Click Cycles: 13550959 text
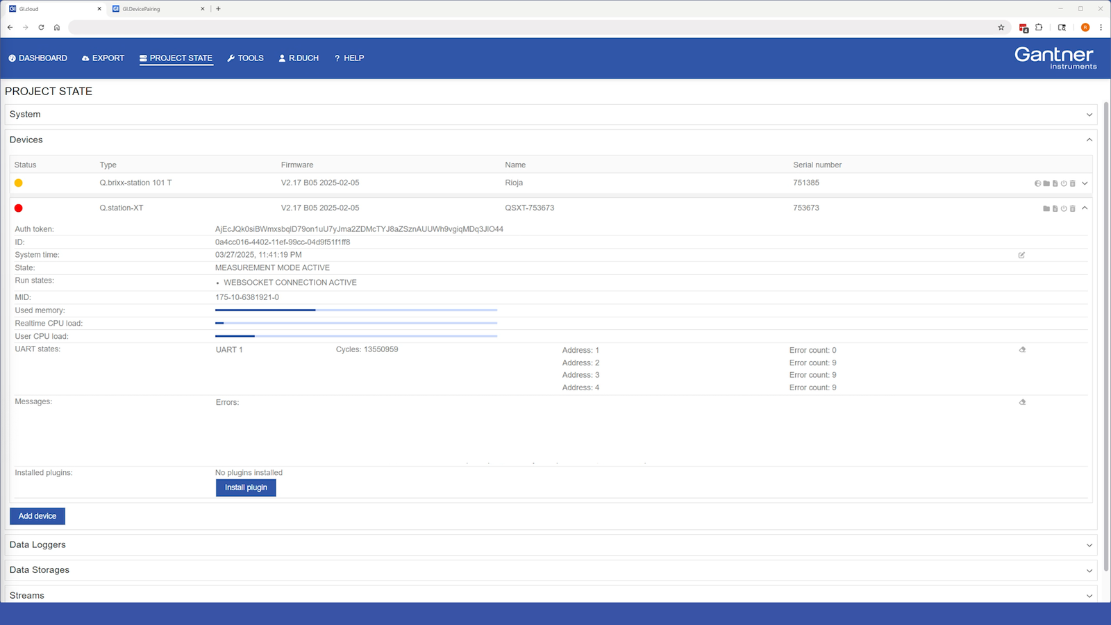Screen dimensions: 1111x625 [x=367, y=349]
